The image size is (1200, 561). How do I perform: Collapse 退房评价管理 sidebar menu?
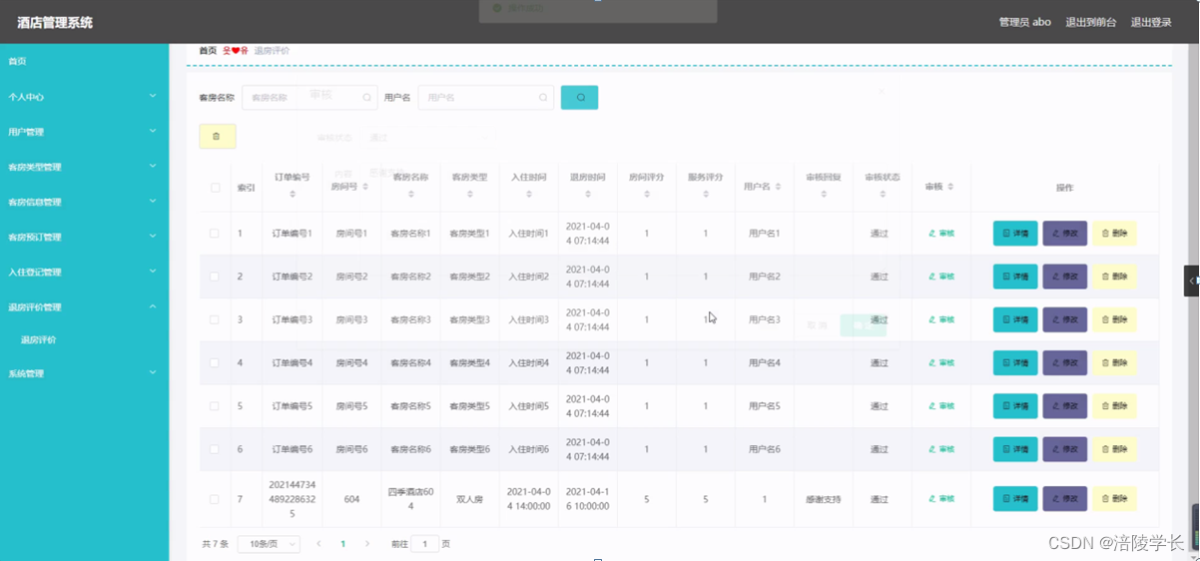(84, 307)
